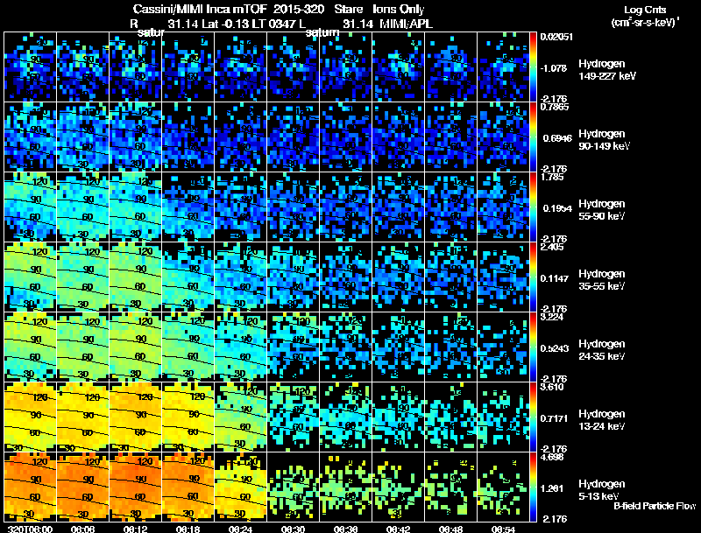
Task: Select the Hydrogen 13-24 keV row label
Action: click(x=602, y=420)
